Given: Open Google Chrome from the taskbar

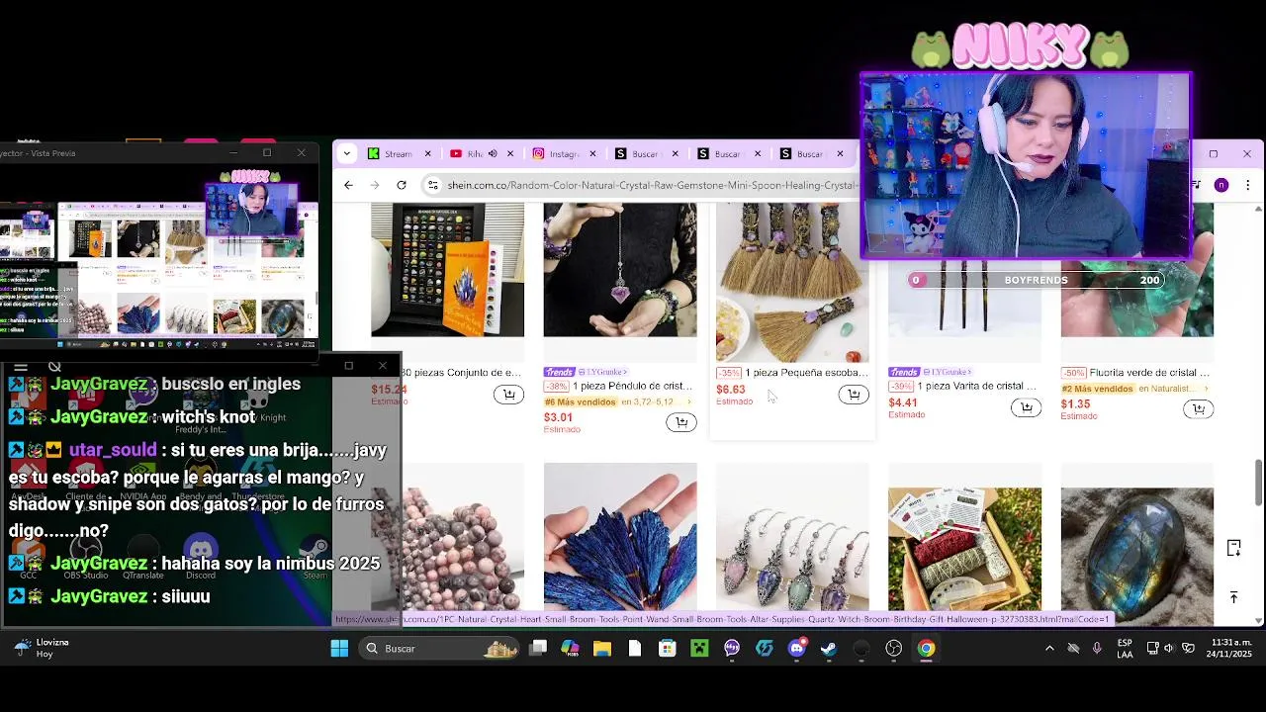Looking at the screenshot, I should coord(926,649).
